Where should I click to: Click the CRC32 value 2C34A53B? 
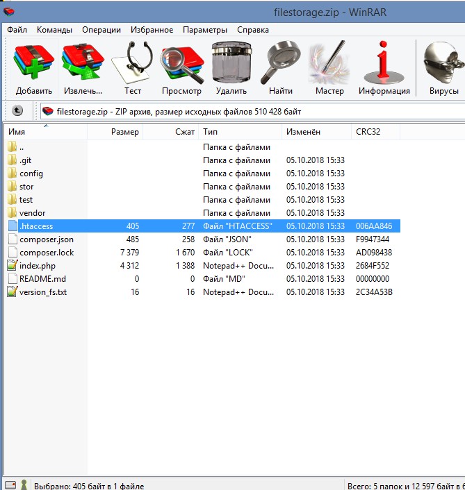[374, 292]
